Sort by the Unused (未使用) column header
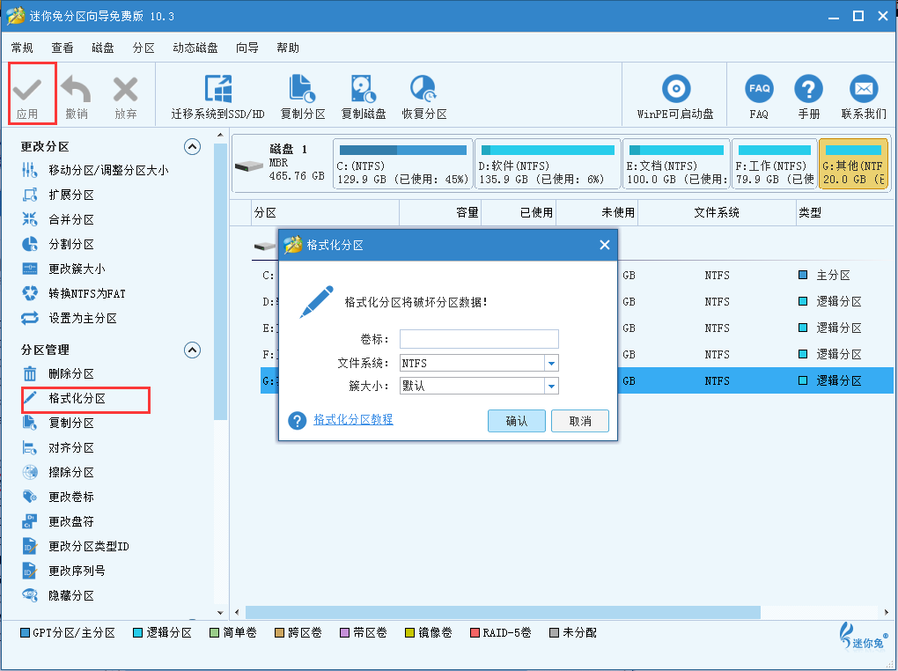This screenshot has width=898, height=671. [x=597, y=212]
